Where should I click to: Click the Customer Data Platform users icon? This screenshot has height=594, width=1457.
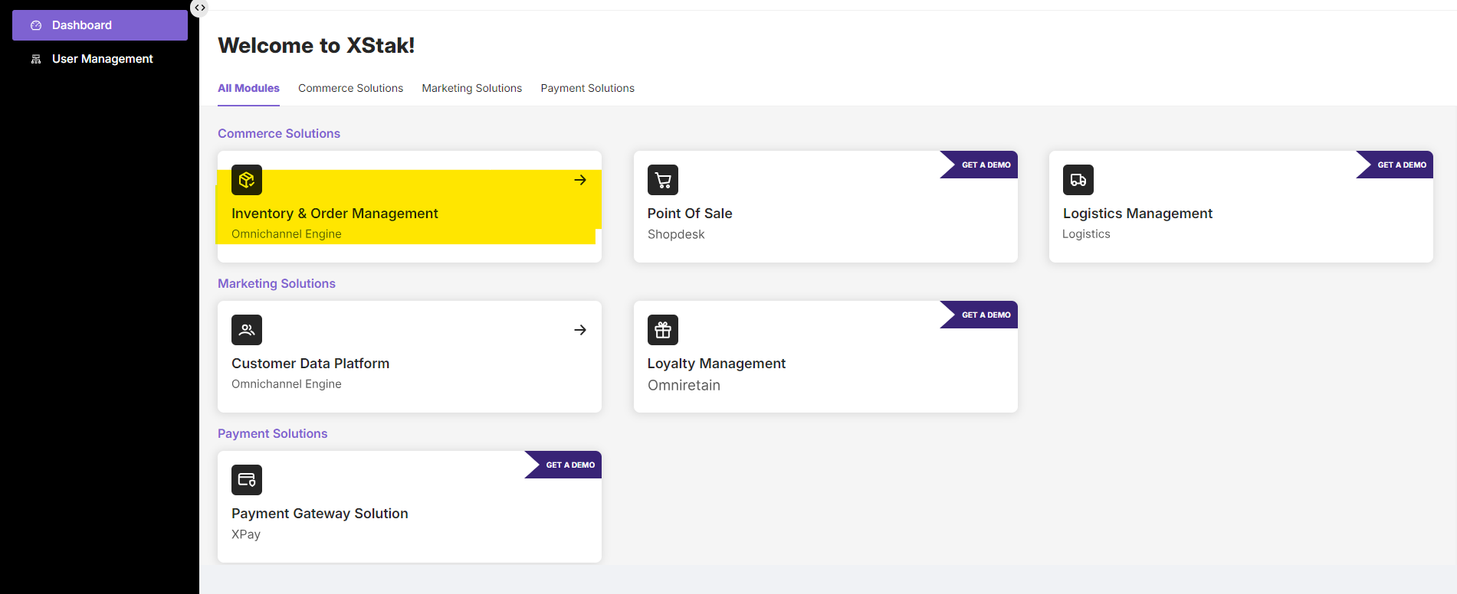click(x=247, y=330)
